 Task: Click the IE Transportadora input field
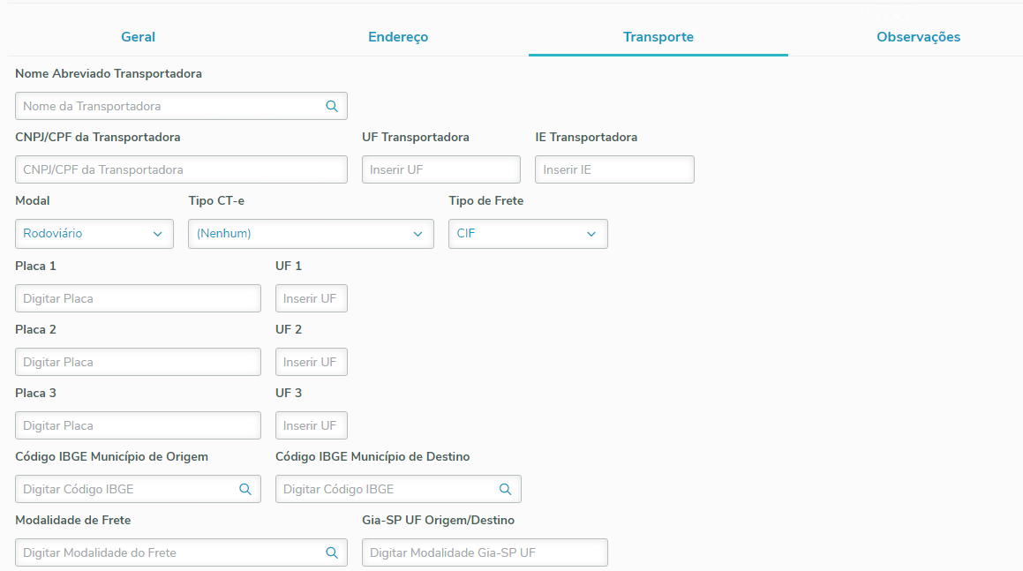(x=614, y=169)
